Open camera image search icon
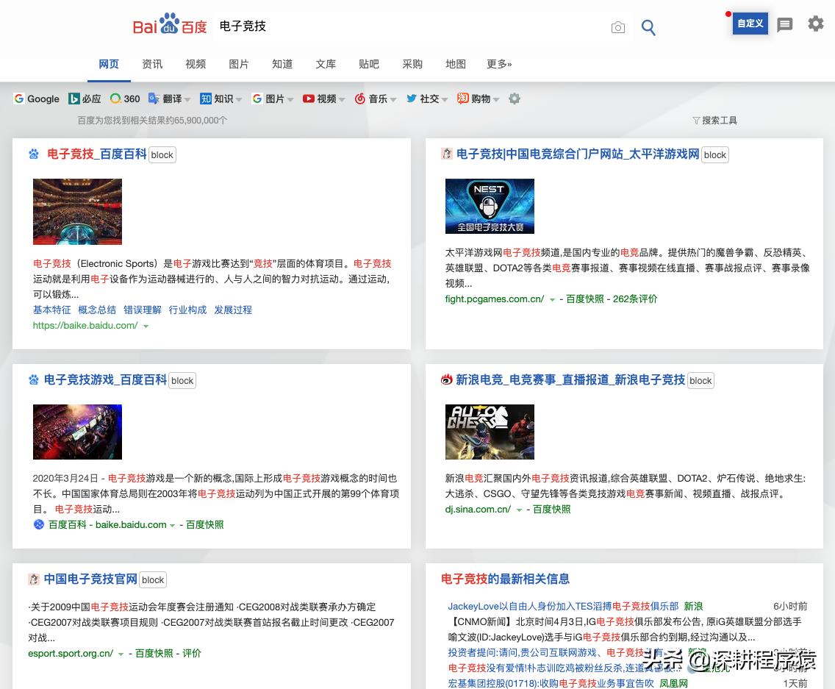 coord(617,27)
